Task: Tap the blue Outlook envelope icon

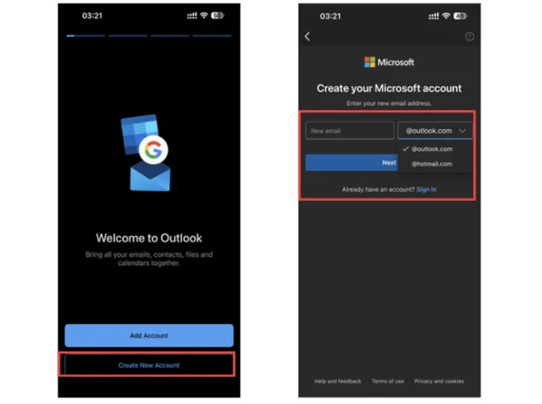Action: (150, 177)
